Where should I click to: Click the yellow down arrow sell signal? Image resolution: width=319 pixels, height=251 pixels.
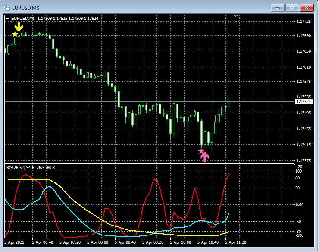(19, 26)
